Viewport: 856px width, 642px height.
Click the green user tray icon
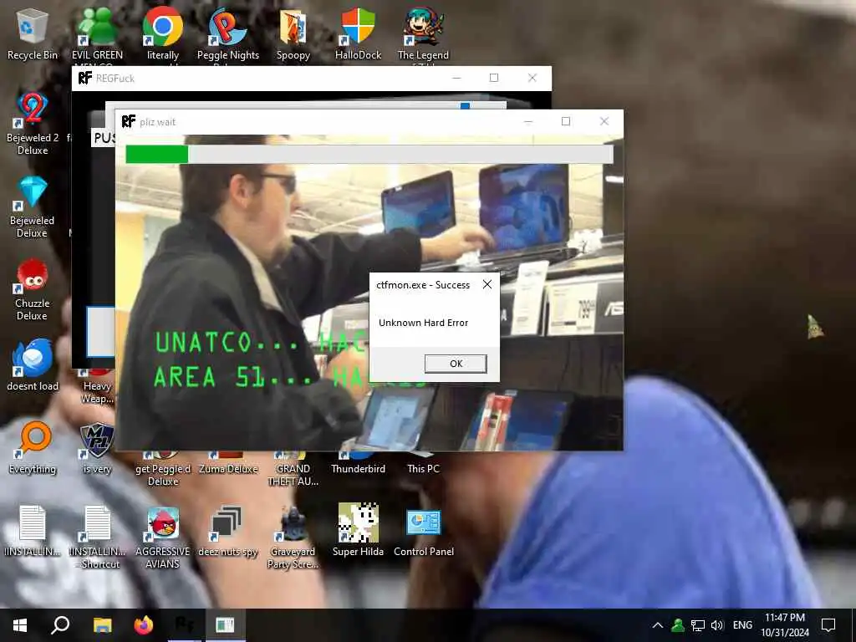click(678, 625)
